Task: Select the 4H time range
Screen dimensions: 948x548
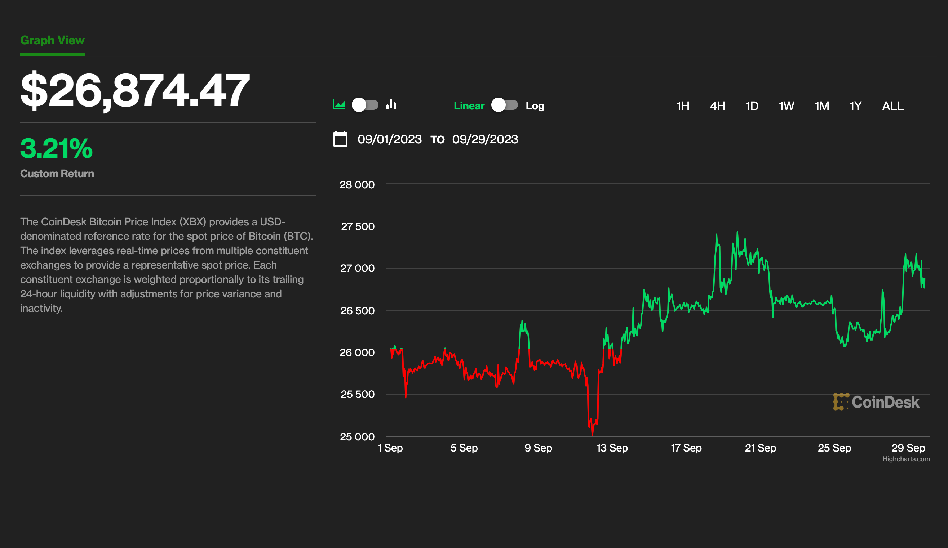Action: coord(717,106)
